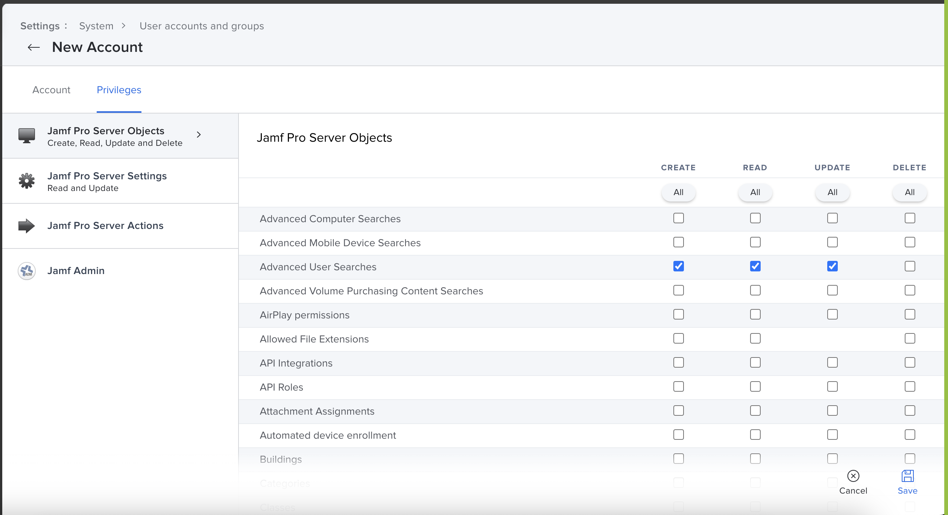Click the Jamf Pro Server Objects monitor icon
948x515 pixels.
click(27, 136)
